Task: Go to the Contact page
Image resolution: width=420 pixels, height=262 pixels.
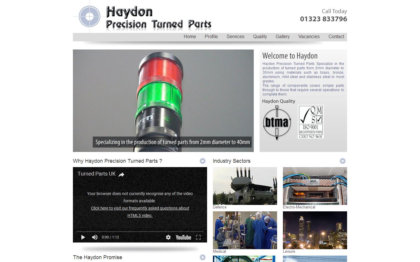Action: pyautogui.click(x=336, y=37)
